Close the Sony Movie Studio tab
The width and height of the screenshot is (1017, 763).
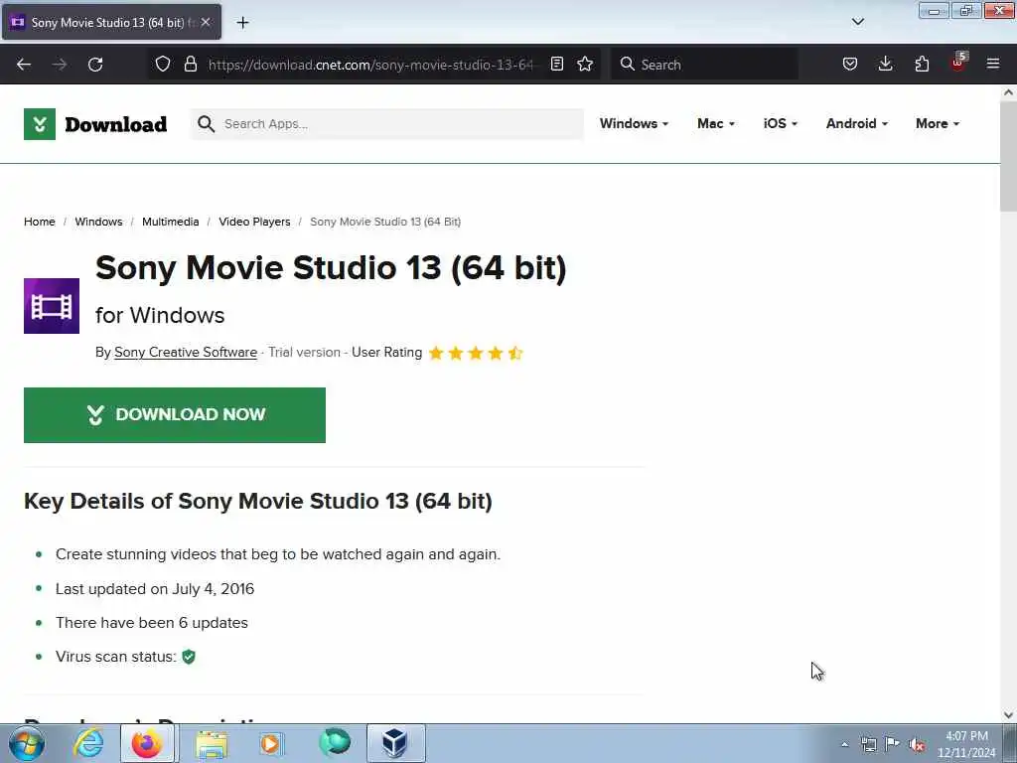click(206, 22)
